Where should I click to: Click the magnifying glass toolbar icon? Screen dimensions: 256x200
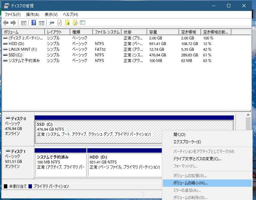(x=75, y=23)
